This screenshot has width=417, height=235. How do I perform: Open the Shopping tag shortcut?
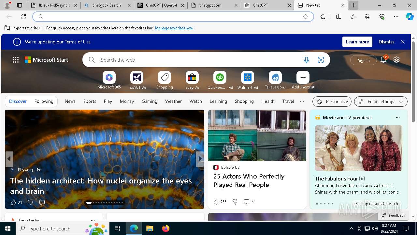click(x=165, y=78)
